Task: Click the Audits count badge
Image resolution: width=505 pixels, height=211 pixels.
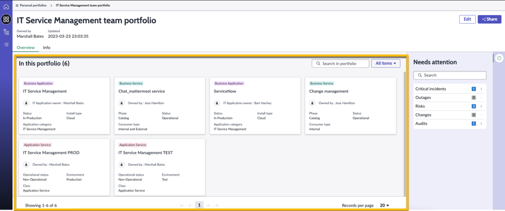Action: (474, 124)
